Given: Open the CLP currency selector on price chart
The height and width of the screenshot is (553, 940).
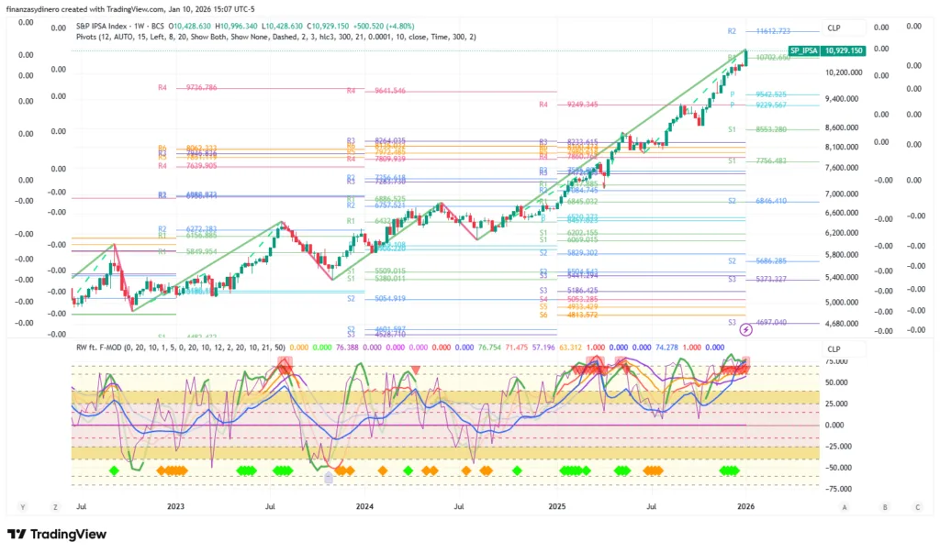Looking at the screenshot, I should (x=834, y=28).
